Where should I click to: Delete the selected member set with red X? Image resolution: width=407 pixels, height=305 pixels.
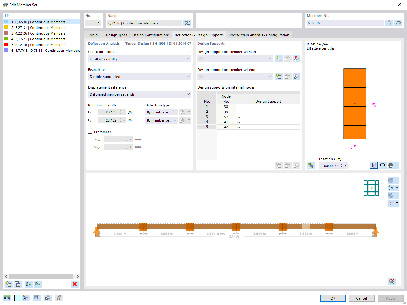[x=75, y=284]
